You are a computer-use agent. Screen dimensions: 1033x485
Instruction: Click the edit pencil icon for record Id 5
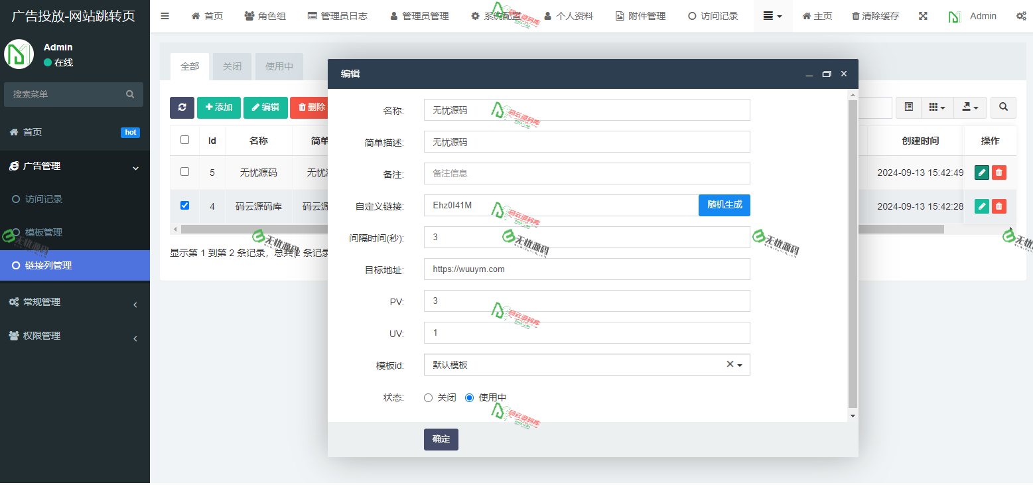[x=981, y=172]
